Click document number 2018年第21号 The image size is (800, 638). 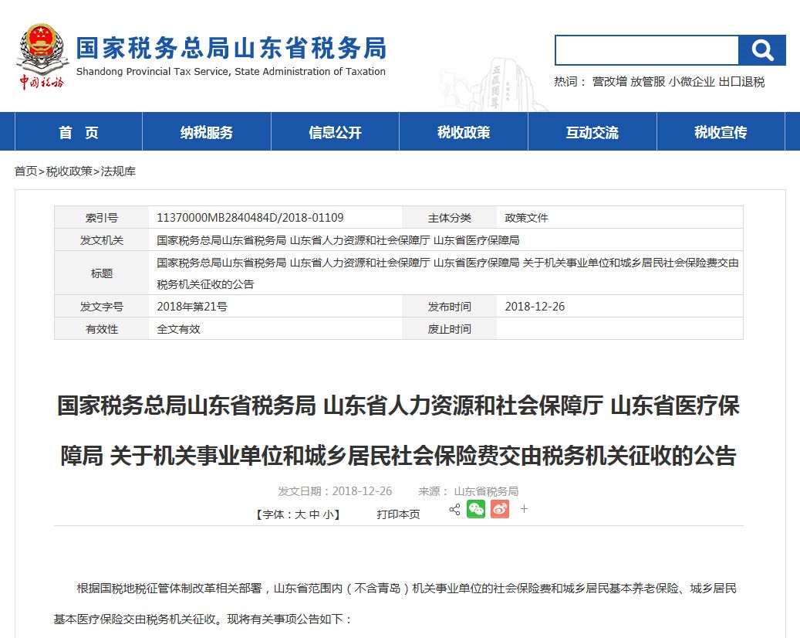[192, 307]
